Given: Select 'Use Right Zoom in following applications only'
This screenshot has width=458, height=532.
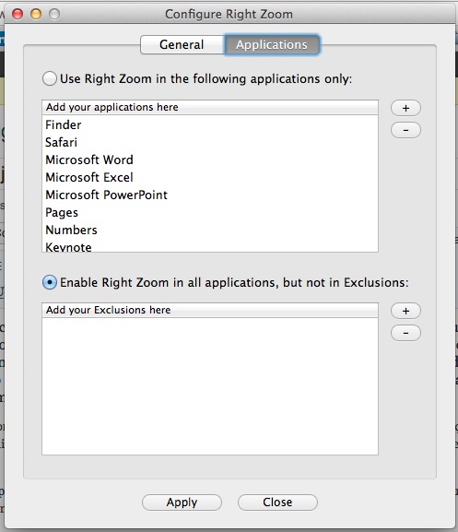Looking at the screenshot, I should coord(50,78).
